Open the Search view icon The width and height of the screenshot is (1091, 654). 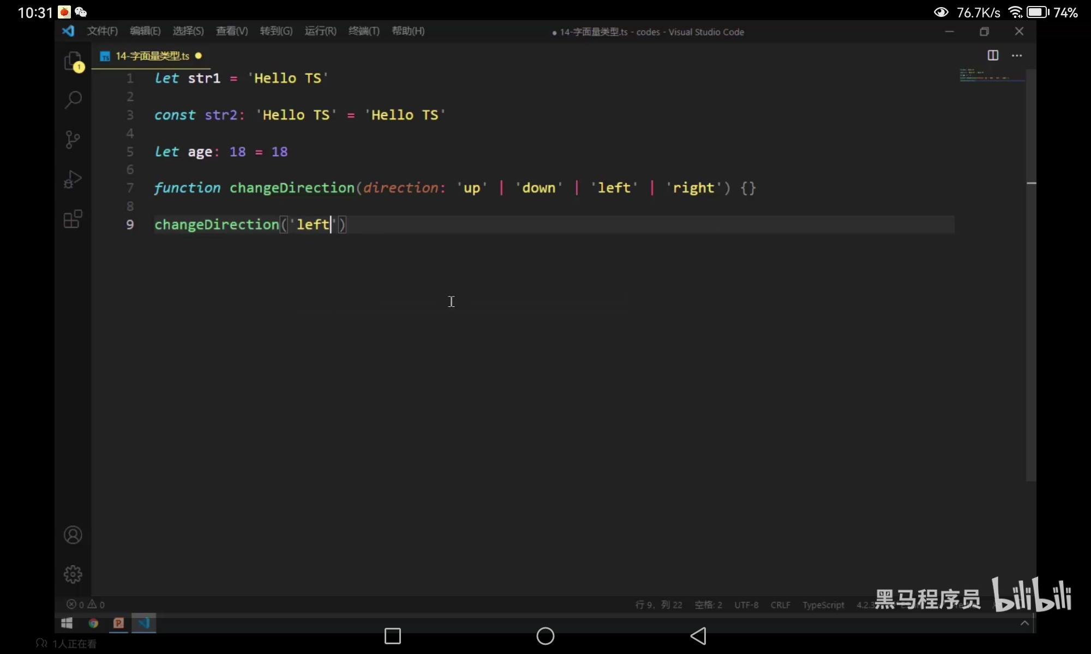[73, 100]
